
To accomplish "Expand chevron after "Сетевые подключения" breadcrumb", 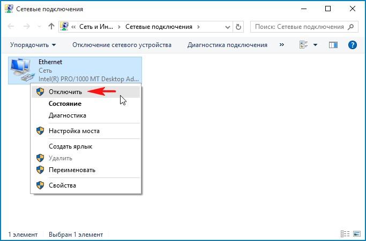I will point(198,27).
